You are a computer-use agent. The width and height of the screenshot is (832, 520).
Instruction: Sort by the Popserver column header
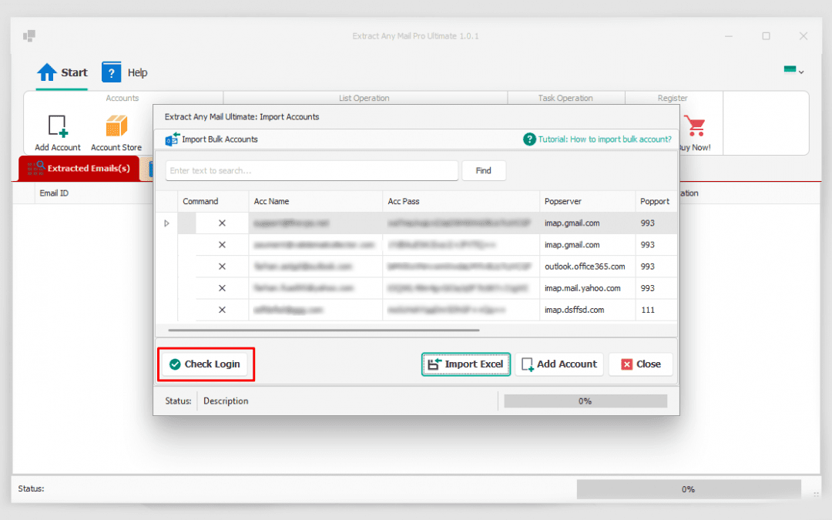(x=587, y=201)
